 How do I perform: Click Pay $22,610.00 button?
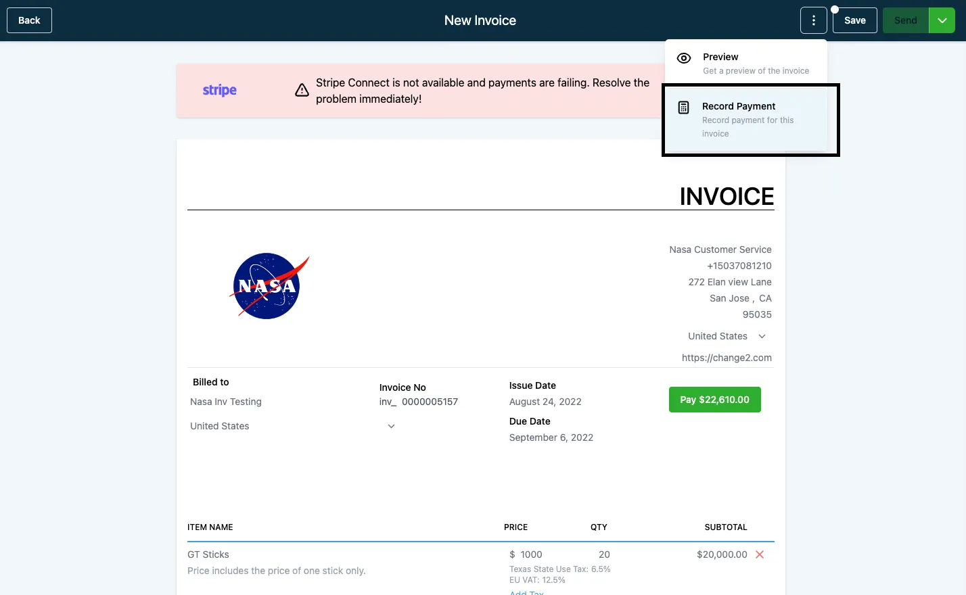pos(715,400)
